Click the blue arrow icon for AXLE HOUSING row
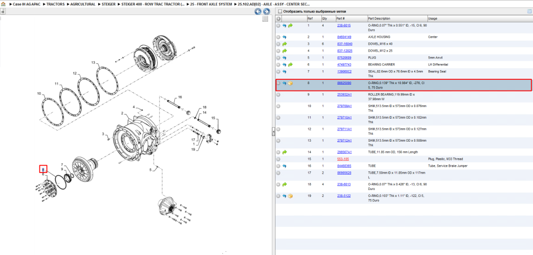This screenshot has height=255, width=533. [284, 37]
